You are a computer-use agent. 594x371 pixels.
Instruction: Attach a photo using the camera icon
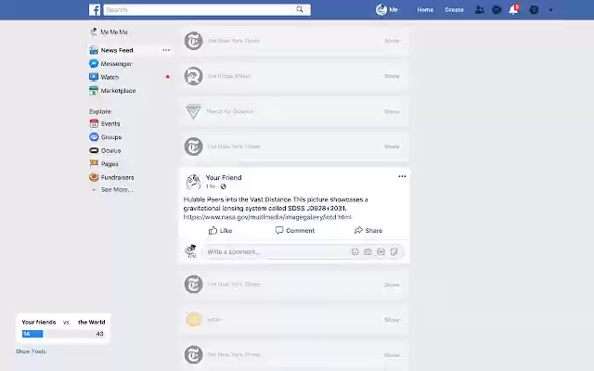pos(368,251)
